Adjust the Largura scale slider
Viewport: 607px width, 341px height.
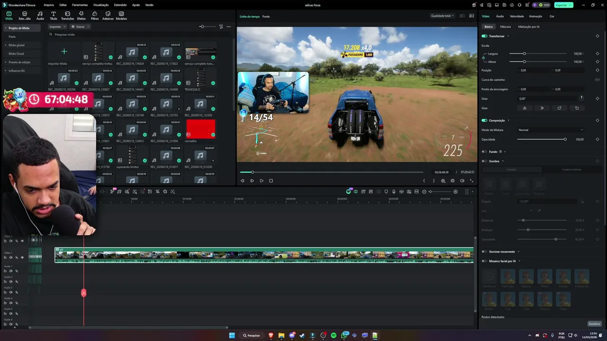pos(538,54)
